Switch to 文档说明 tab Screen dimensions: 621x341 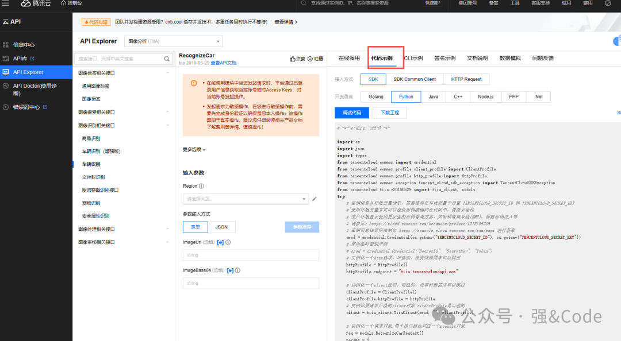click(x=477, y=58)
